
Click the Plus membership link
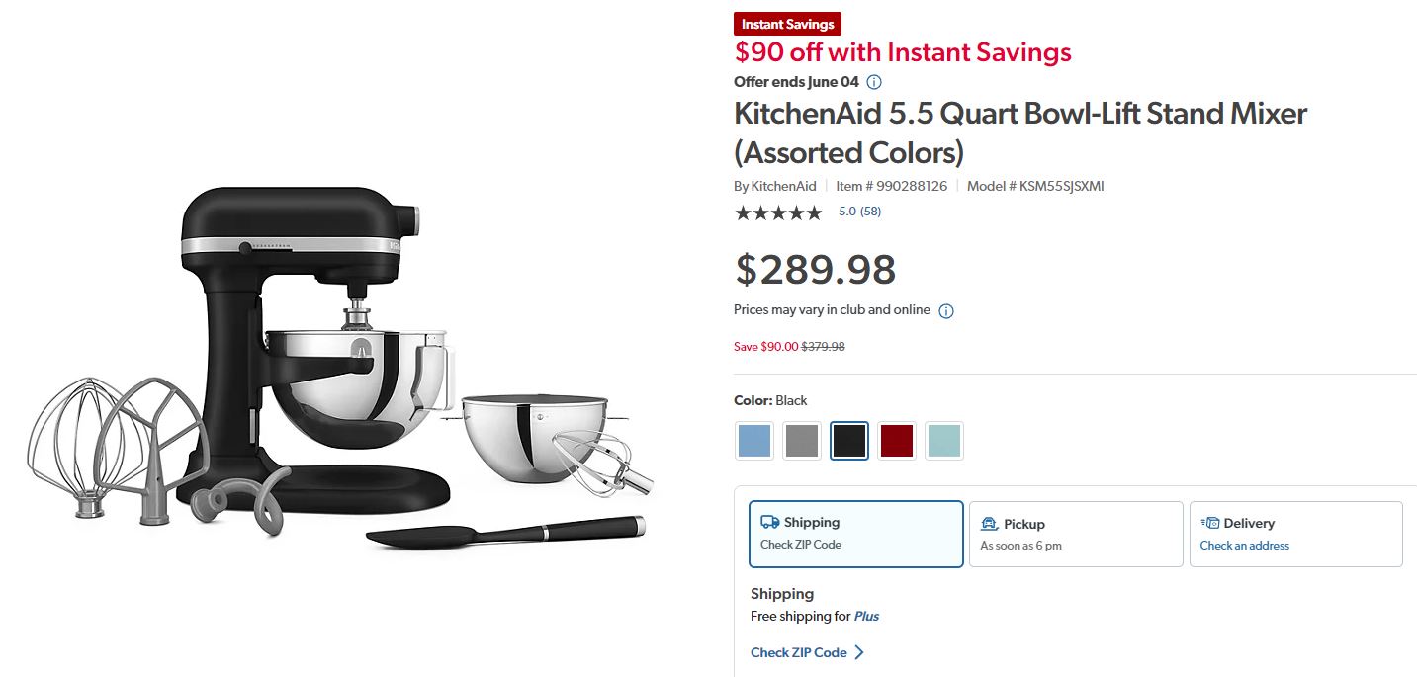(x=865, y=616)
